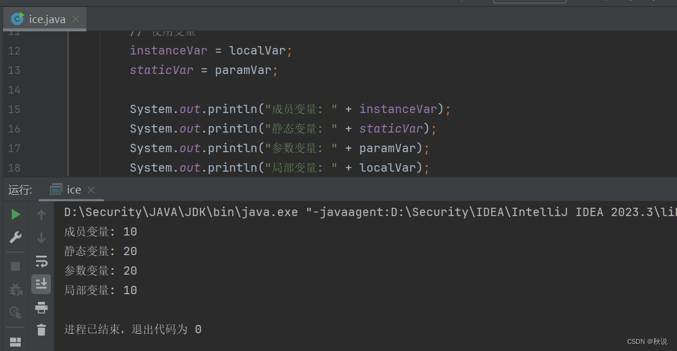Navigate up the stack trace

[x=40, y=215]
